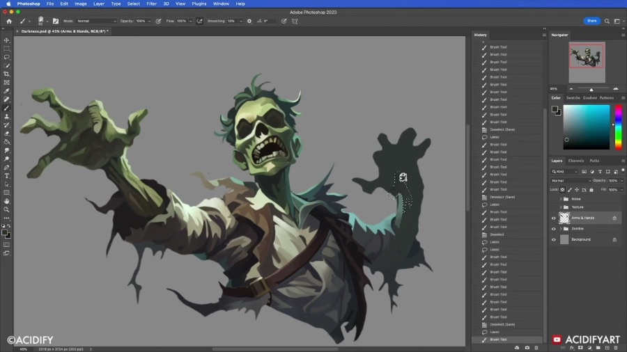Image resolution: width=627 pixels, height=352 pixels.
Task: Open the Brush Settings panel icon
Action: (x=56, y=21)
